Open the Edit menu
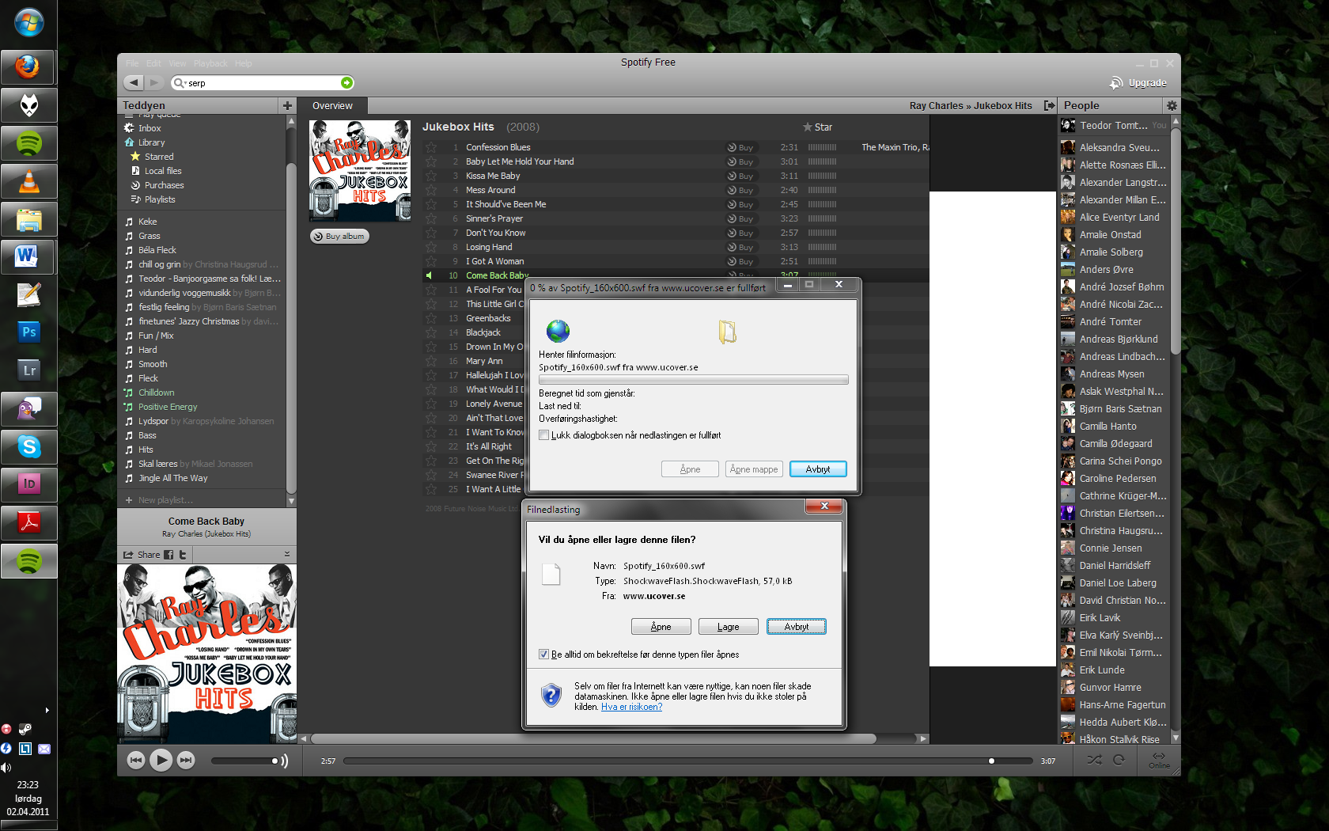The width and height of the screenshot is (1329, 831). tap(153, 63)
